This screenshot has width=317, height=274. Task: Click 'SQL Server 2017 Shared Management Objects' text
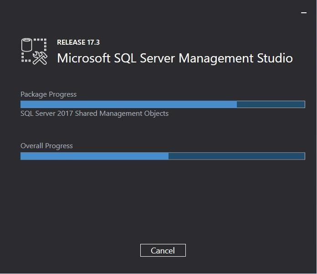tap(94, 114)
